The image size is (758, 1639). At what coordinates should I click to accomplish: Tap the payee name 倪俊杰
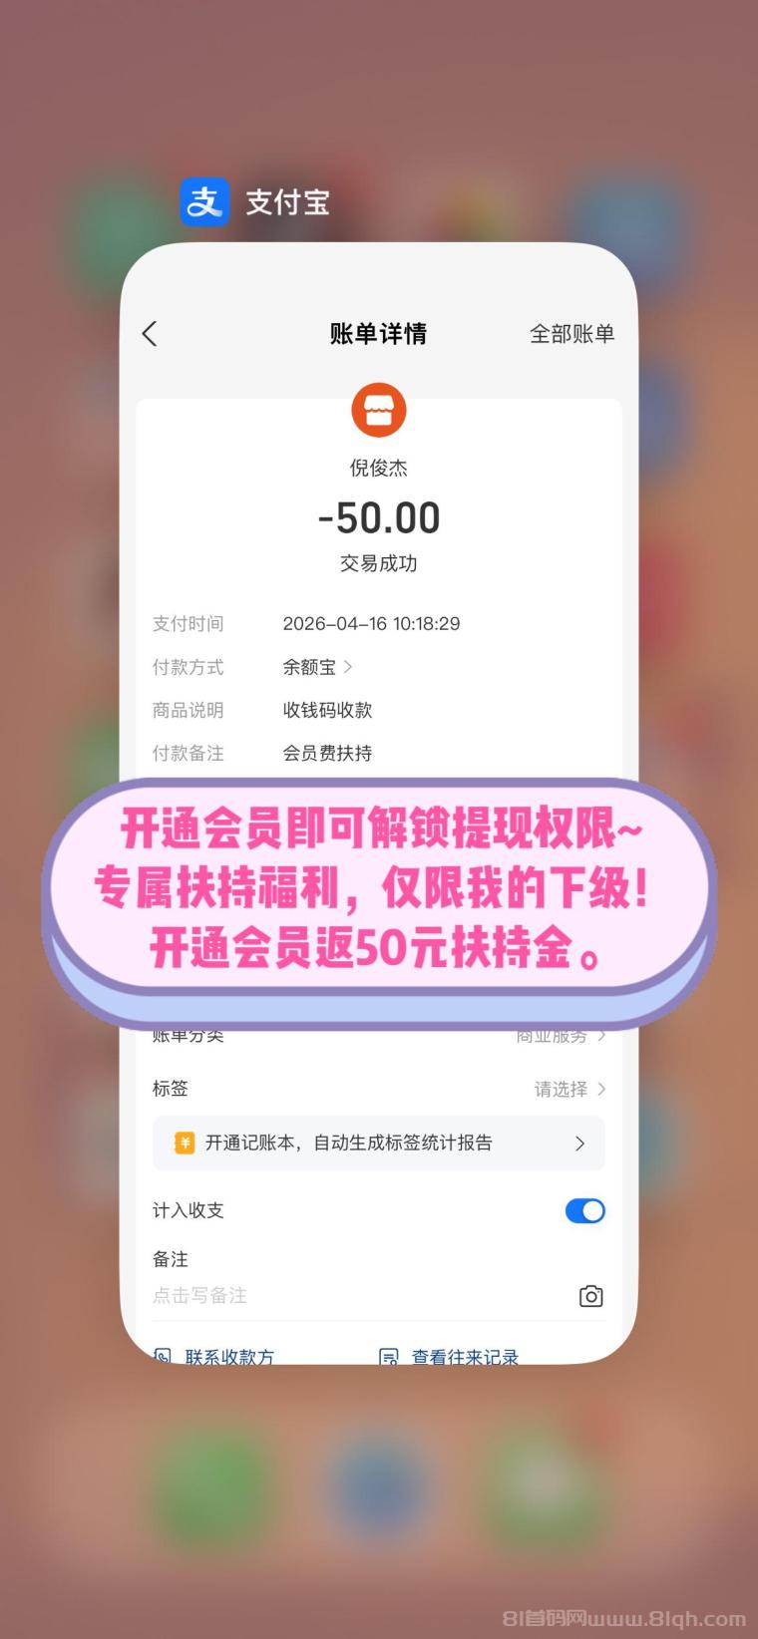pyautogui.click(x=378, y=468)
